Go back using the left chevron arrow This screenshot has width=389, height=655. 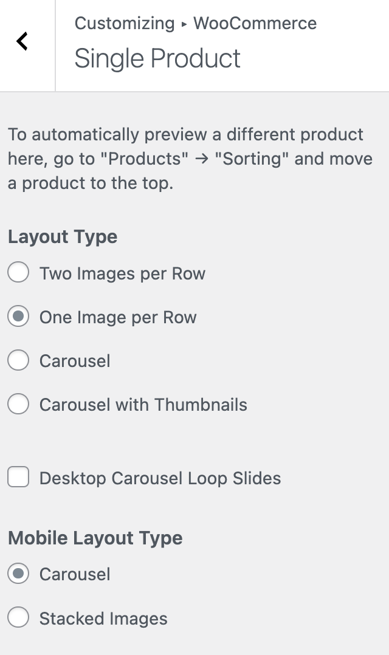[22, 41]
